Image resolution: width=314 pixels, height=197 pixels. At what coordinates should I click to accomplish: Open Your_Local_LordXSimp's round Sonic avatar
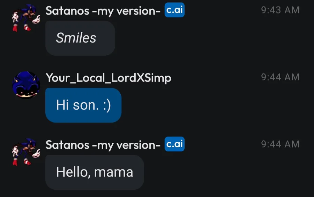(26, 85)
